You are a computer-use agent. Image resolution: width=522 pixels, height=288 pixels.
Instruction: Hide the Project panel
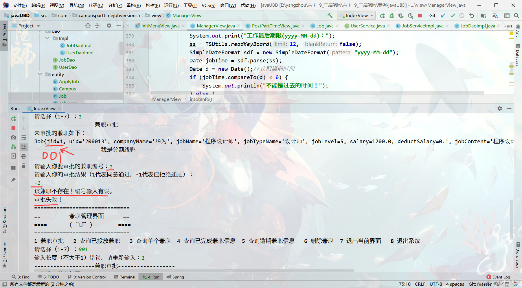[118, 26]
